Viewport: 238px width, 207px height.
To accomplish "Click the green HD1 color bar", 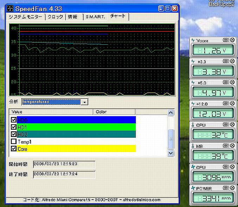I will point(76,127).
